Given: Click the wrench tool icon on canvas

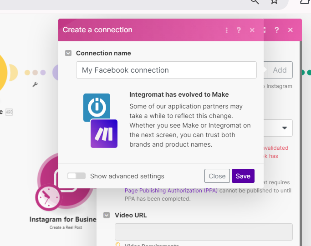Looking at the screenshot, I should pos(35,84).
